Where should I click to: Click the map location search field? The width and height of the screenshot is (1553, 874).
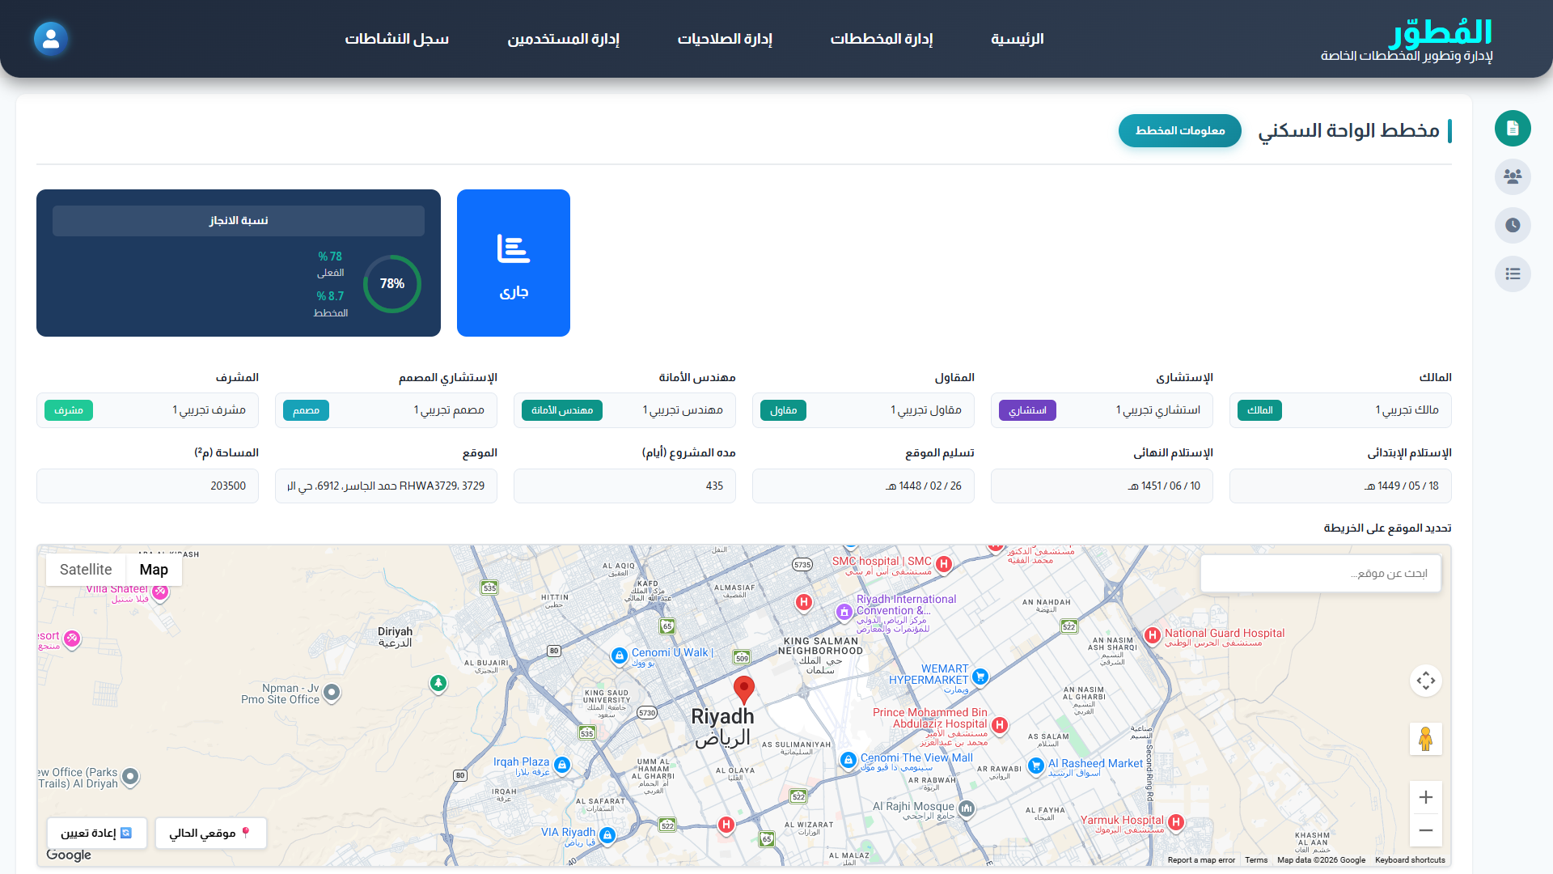click(x=1321, y=573)
